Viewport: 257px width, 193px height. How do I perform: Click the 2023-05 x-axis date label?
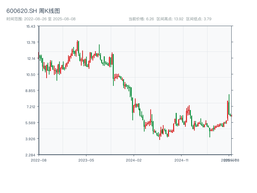coord(86,160)
